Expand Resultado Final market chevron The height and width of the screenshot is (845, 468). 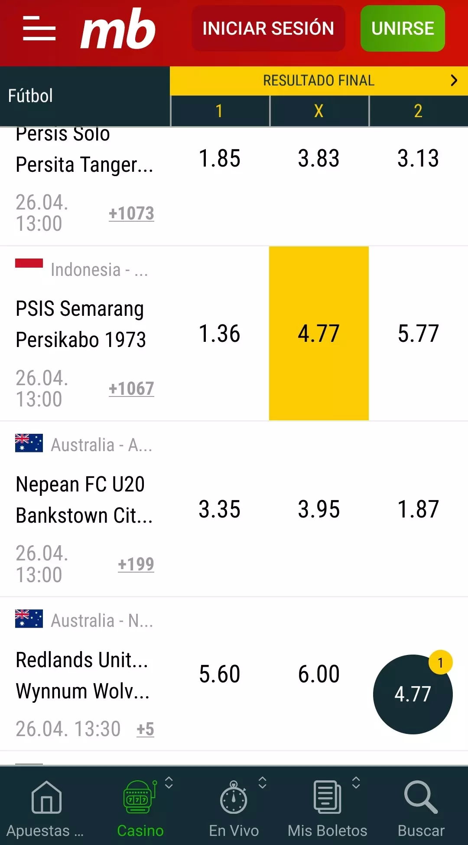(x=454, y=80)
